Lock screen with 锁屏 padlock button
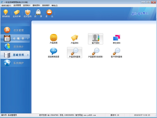 pyautogui.click(x=38, y=13)
